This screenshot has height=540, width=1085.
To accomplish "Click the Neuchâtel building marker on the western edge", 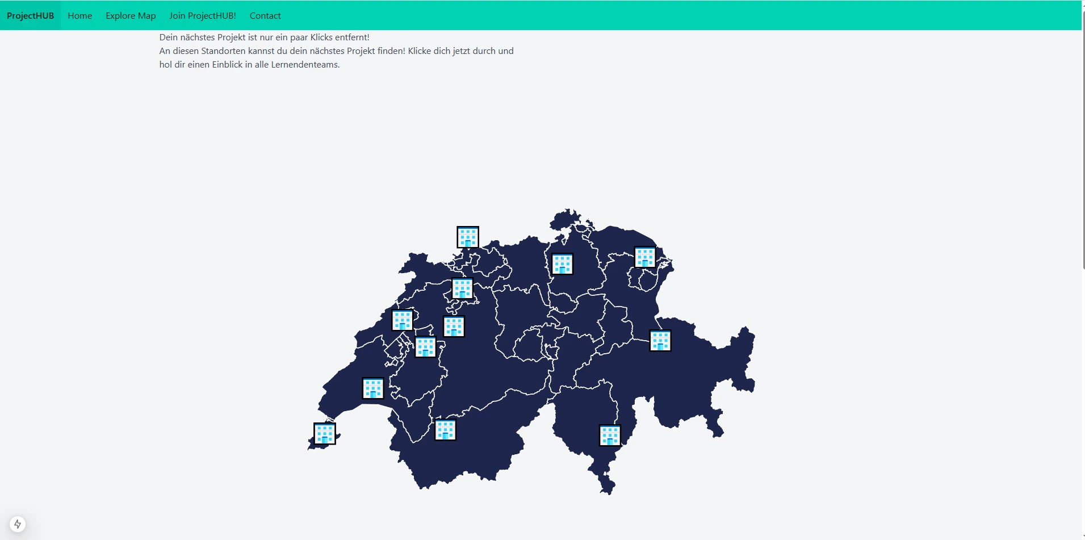I will point(402,320).
